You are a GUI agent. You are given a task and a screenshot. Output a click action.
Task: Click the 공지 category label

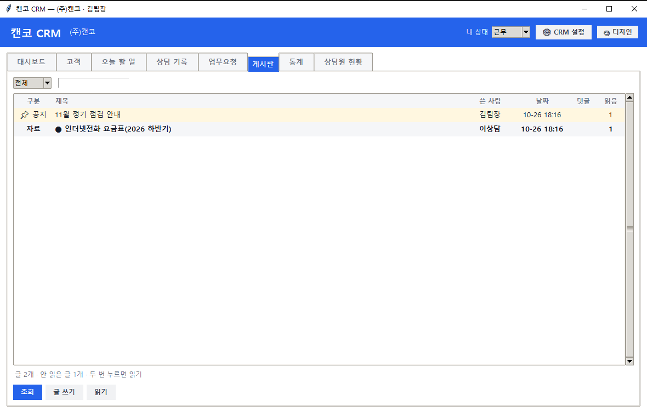click(x=39, y=115)
